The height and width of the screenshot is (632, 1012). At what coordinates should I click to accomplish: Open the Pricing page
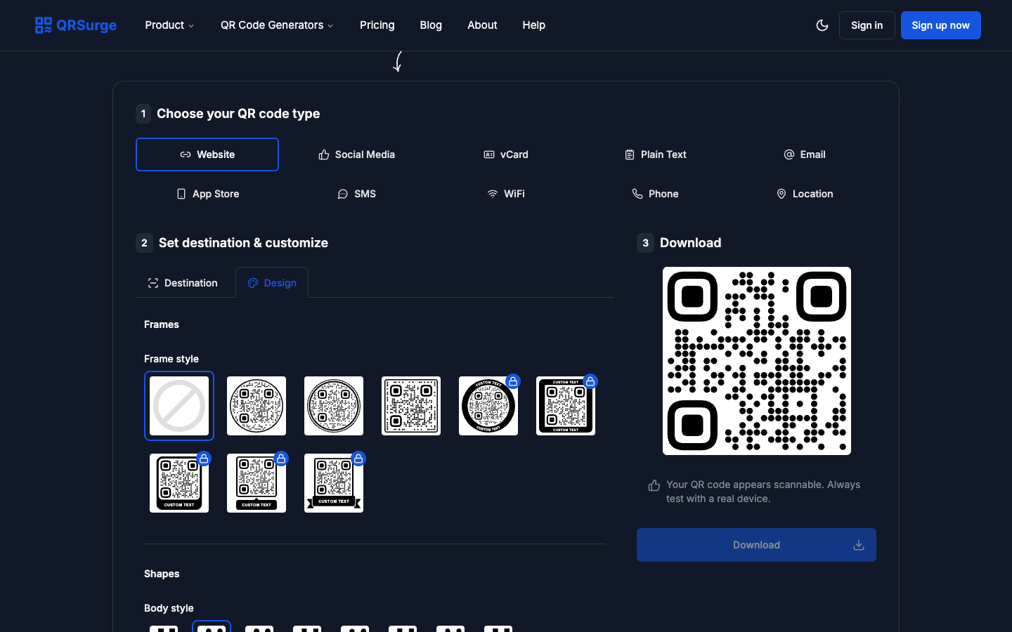[x=377, y=25]
